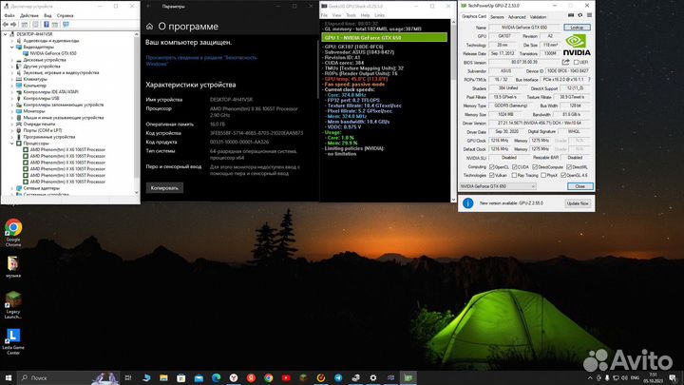The height and width of the screenshot is (385, 684).
Task: Expand Сетевые адаптеры in Device Manager
Action: 12,188
